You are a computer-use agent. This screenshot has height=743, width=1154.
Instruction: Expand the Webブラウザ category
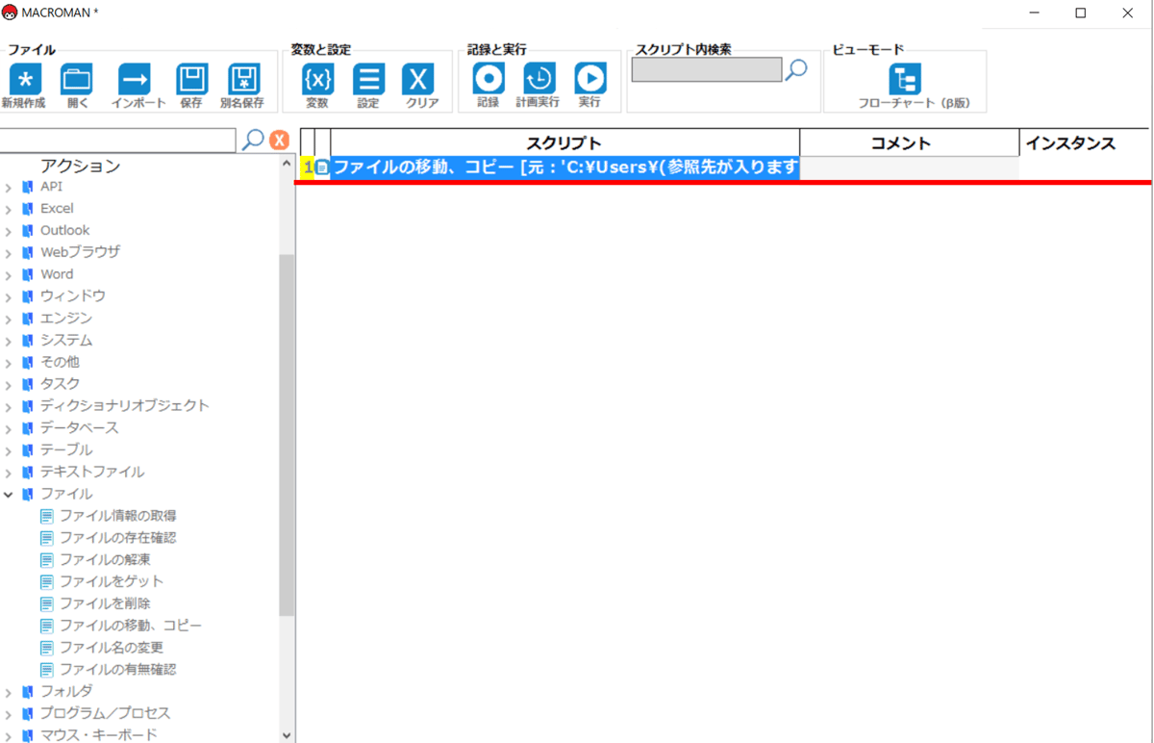[x=8, y=252]
